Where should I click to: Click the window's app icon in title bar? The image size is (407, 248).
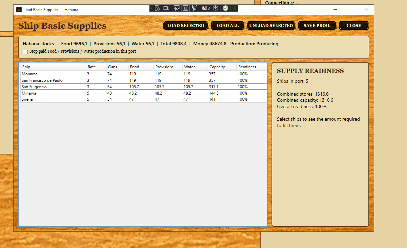point(19,9)
